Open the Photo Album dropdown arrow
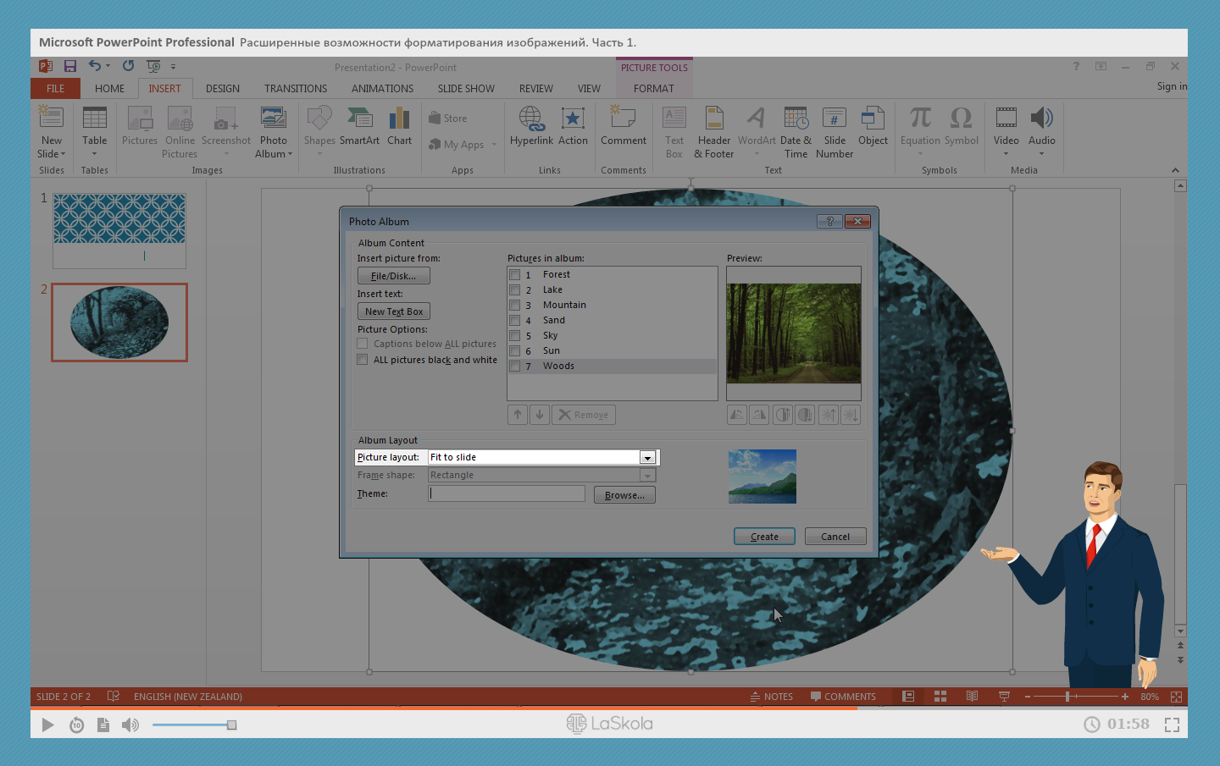The width and height of the screenshot is (1220, 766). pyautogui.click(x=290, y=154)
